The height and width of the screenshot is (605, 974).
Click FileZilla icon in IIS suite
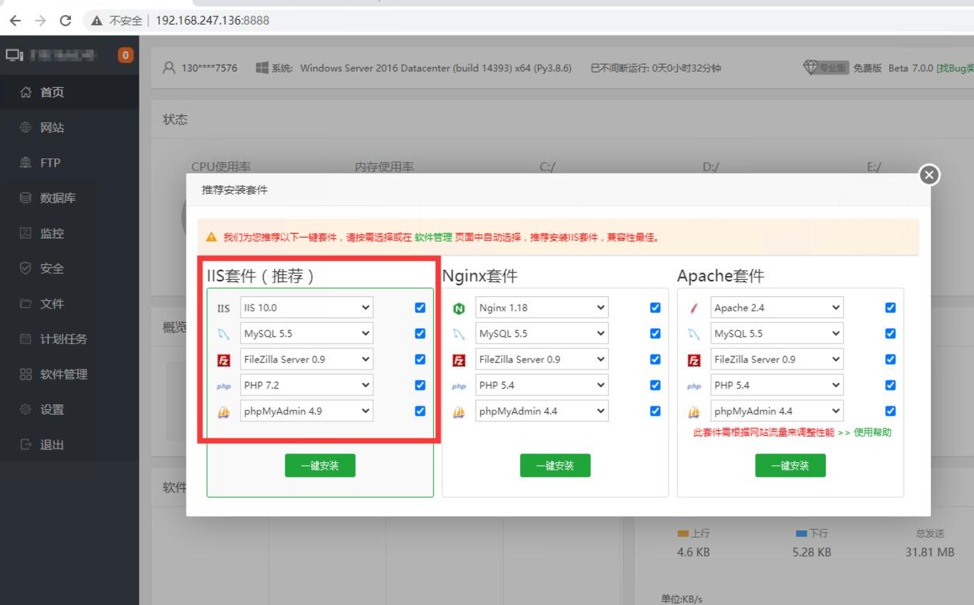(x=223, y=360)
